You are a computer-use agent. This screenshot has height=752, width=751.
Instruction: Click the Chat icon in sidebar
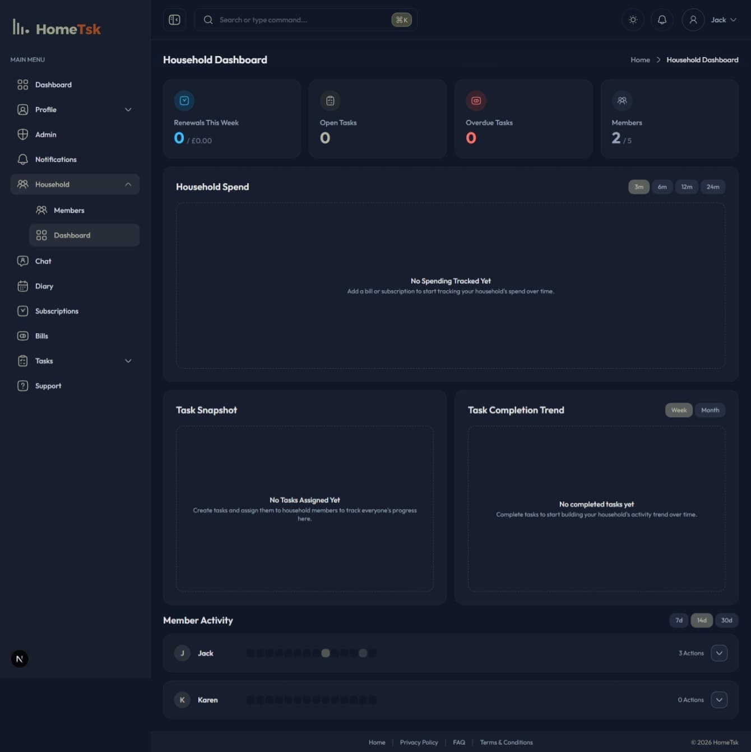tap(22, 261)
